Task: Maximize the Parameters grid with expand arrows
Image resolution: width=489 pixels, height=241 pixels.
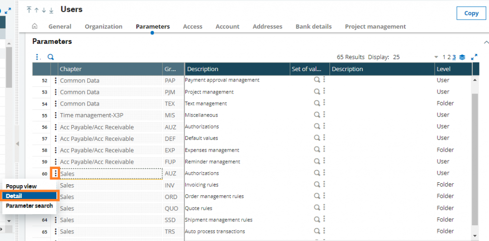Action: click(474, 57)
